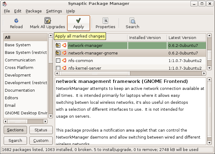Viewport: 215px width, 154px height.
Task: Switch to Status filter view
Action: tap(41, 130)
